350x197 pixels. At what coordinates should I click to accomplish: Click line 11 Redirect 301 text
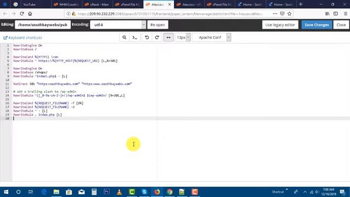pyautogui.click(x=73, y=84)
